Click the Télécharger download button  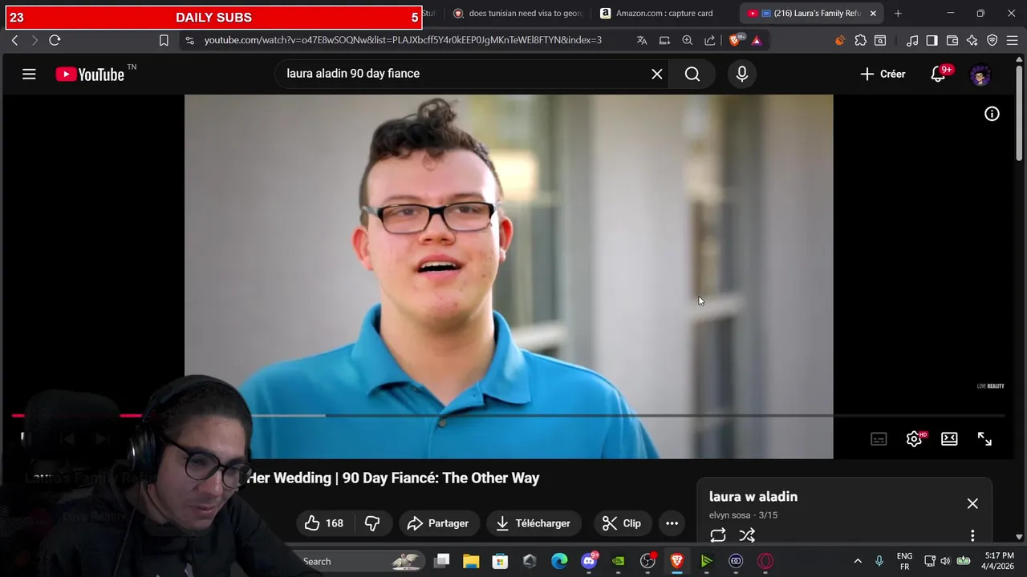tap(533, 523)
